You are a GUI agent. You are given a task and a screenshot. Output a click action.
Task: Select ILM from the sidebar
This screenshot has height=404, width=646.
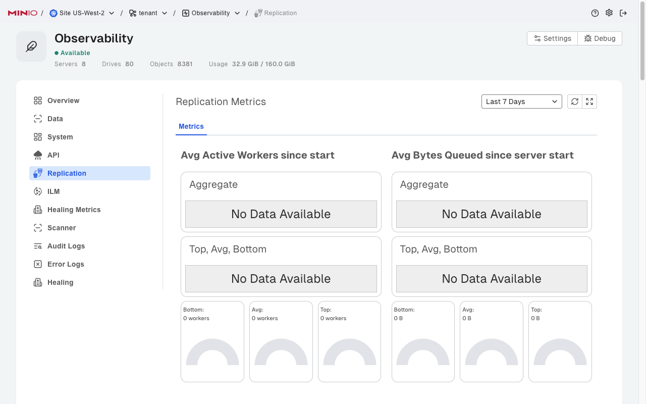(53, 191)
